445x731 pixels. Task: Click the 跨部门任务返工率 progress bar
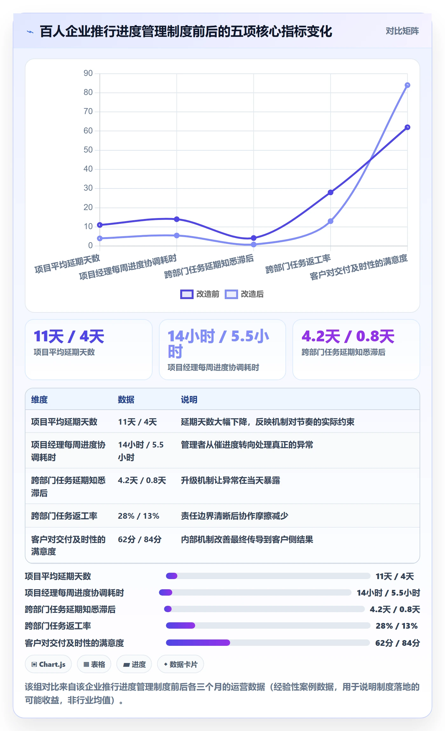268,625
